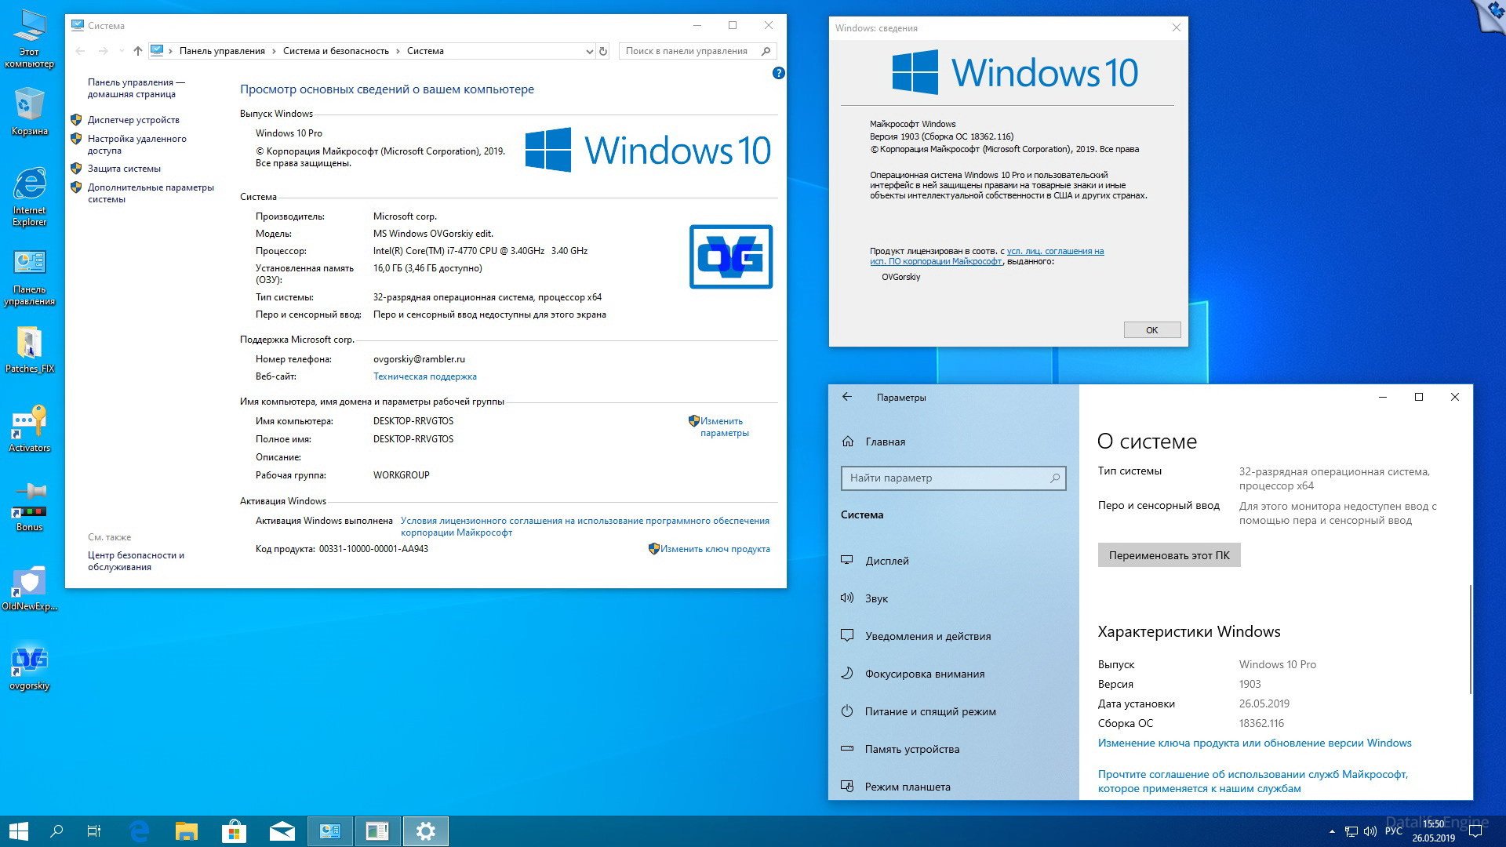Show hidden system tray icons
This screenshot has height=847, width=1506.
coord(1331,831)
